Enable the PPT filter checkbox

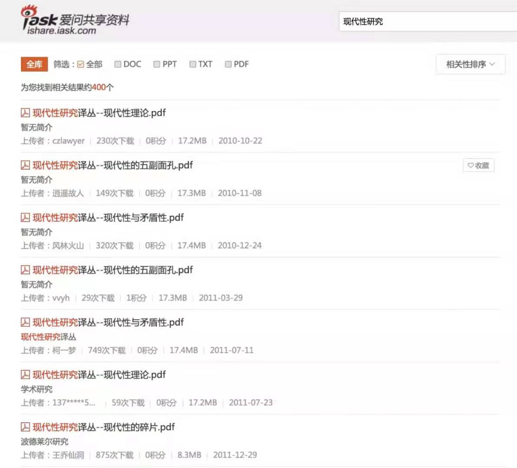(x=157, y=64)
